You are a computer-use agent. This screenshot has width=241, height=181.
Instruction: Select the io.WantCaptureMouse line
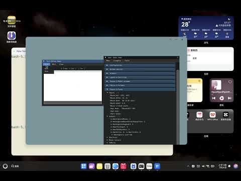(120, 119)
